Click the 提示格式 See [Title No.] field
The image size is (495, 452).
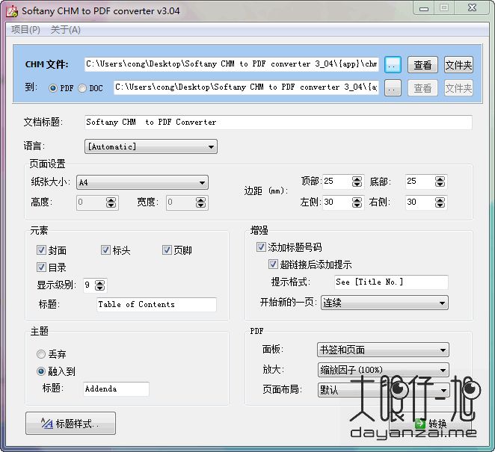tap(391, 282)
